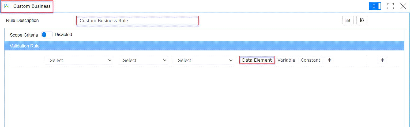Switch to the Data Element option
Viewport: 410px width, 127px height.
[x=257, y=60]
